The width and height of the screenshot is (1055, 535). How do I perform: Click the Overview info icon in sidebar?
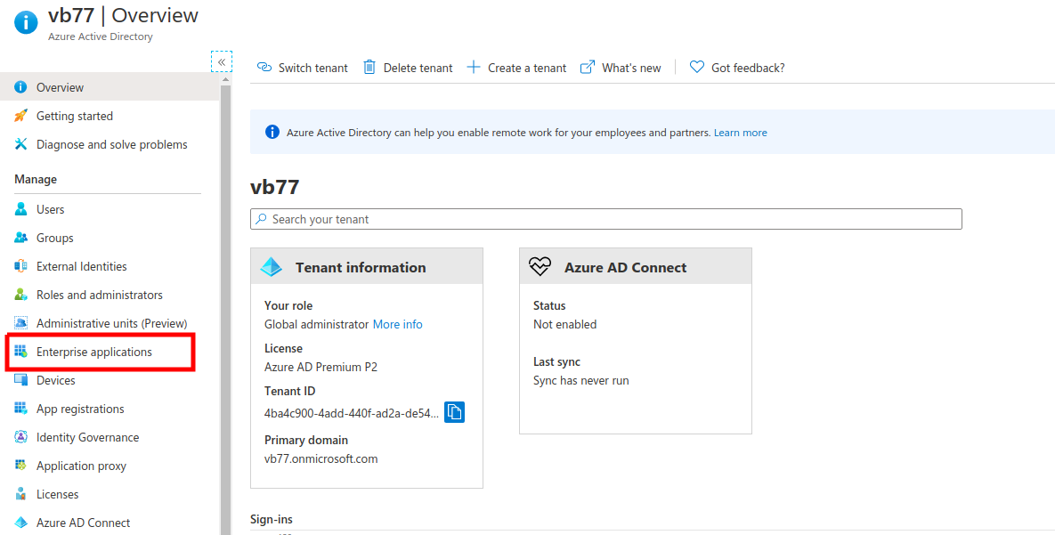20,87
